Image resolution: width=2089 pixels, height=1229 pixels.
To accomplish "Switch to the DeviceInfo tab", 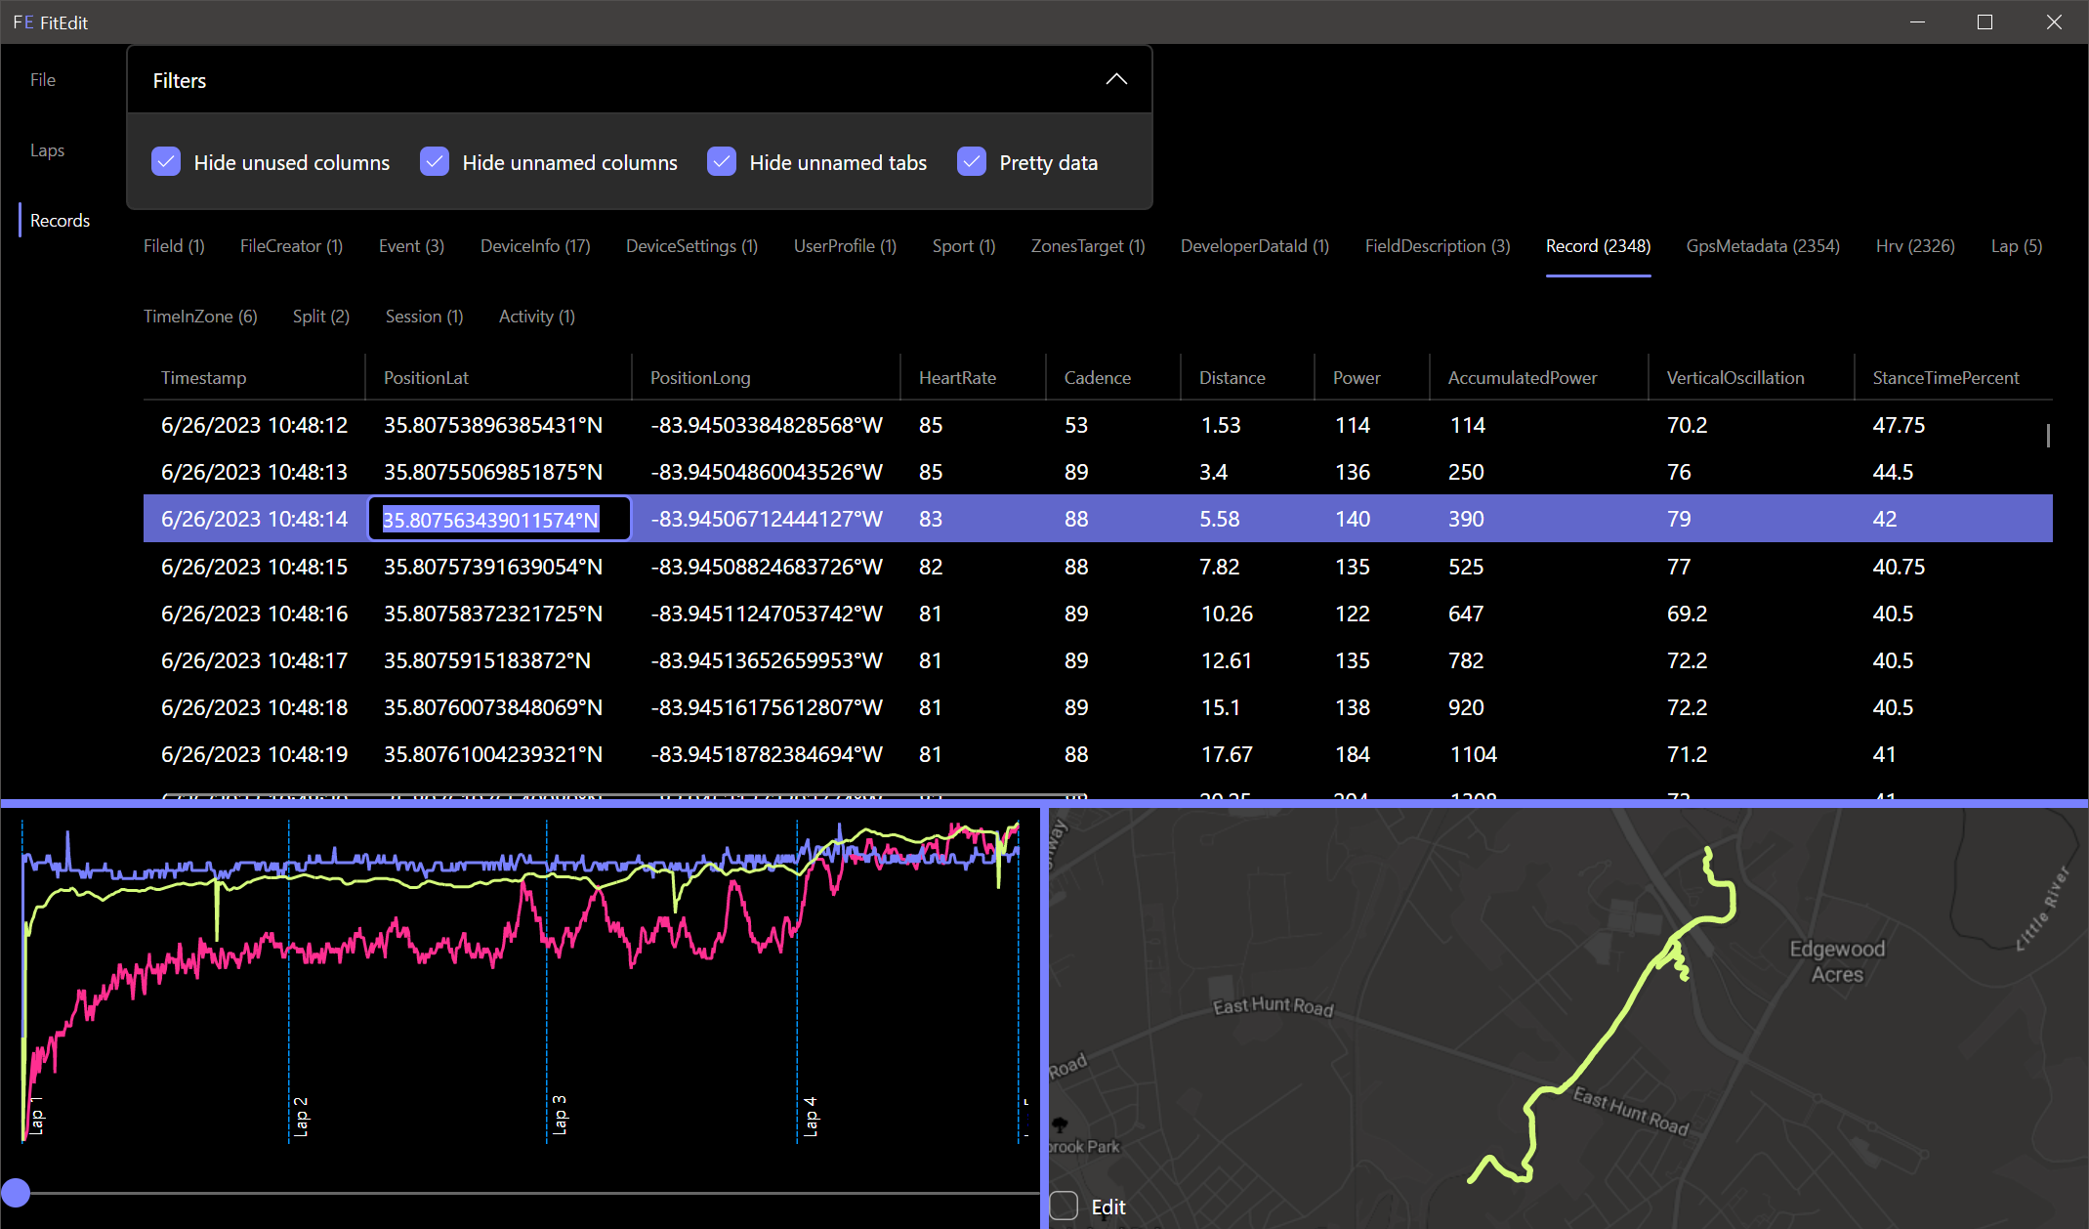I will [x=535, y=246].
